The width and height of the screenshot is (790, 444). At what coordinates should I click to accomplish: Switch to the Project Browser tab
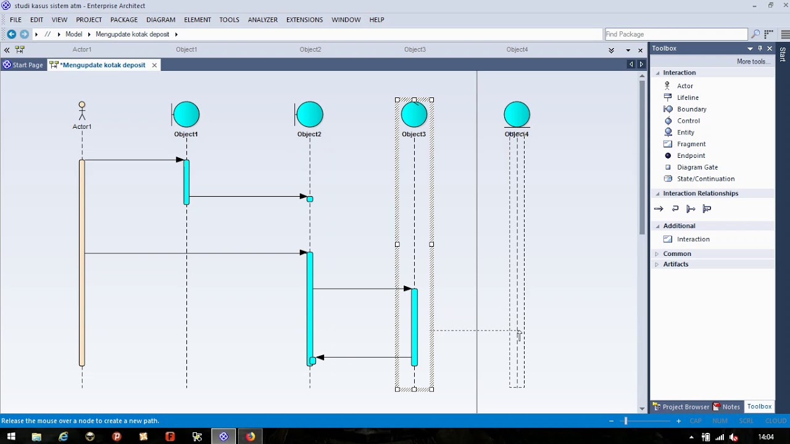[681, 407]
